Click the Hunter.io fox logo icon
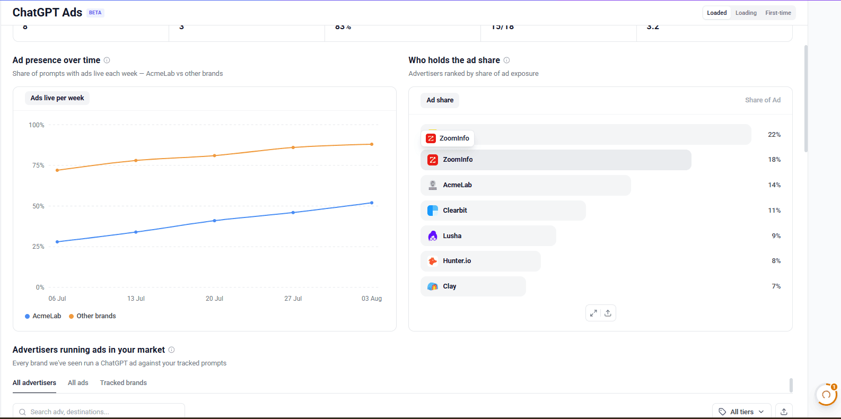841x419 pixels. point(433,261)
